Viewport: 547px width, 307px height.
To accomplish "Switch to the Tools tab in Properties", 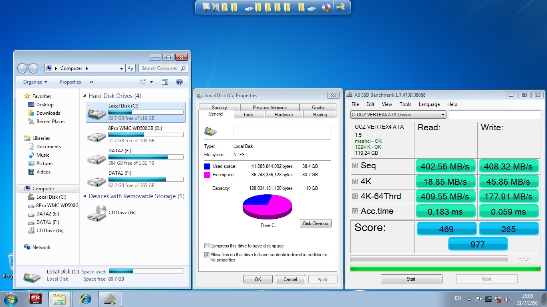I will tap(248, 115).
